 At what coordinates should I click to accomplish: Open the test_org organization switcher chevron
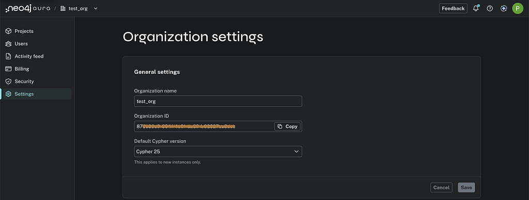[x=96, y=8]
